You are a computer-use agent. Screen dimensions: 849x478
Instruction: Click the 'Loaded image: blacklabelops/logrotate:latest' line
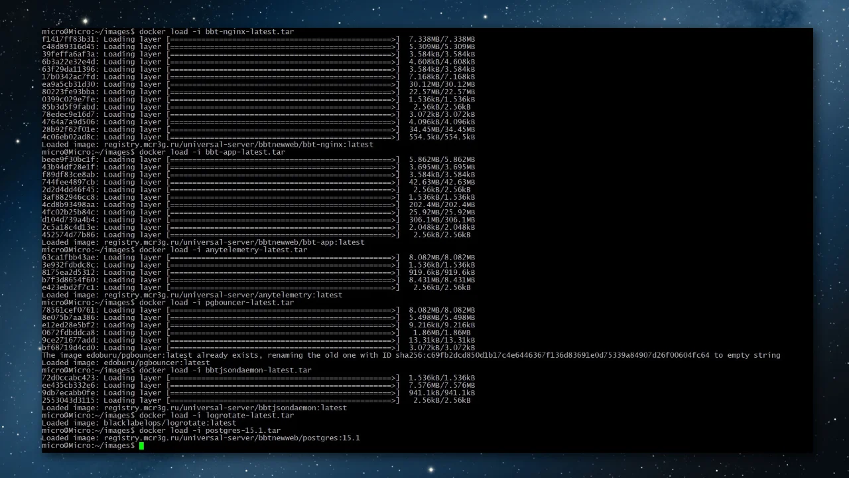(139, 423)
